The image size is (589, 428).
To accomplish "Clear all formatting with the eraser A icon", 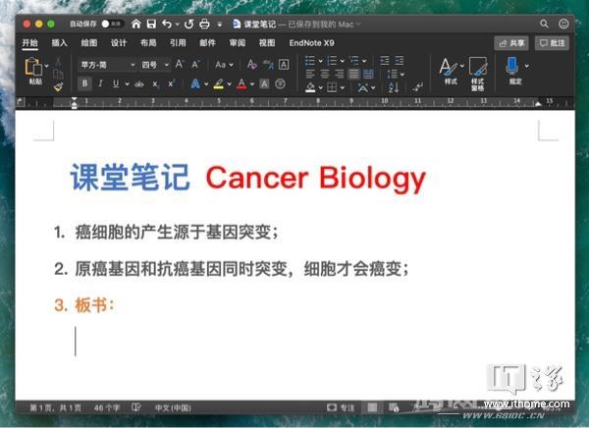I will pos(251,64).
